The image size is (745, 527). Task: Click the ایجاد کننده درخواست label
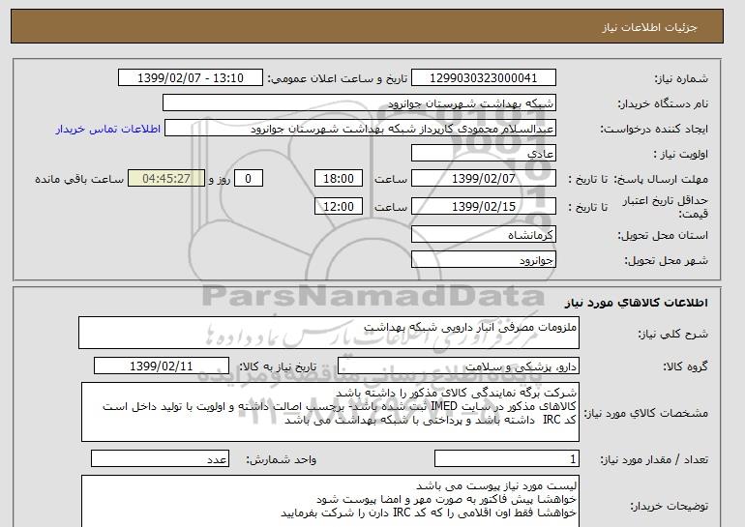tap(654, 129)
